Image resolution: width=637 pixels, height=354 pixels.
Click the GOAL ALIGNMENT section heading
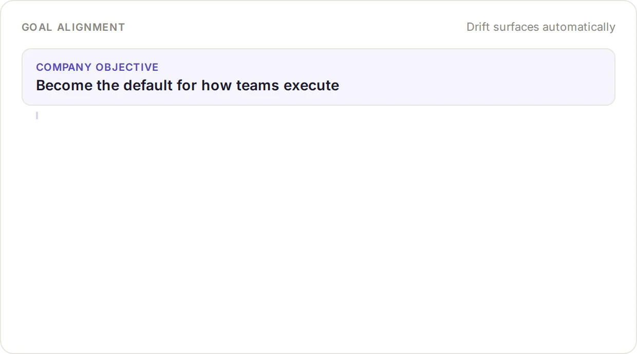pyautogui.click(x=73, y=27)
